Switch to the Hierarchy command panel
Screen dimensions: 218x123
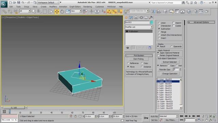pyautogui.click(x=136, y=17)
